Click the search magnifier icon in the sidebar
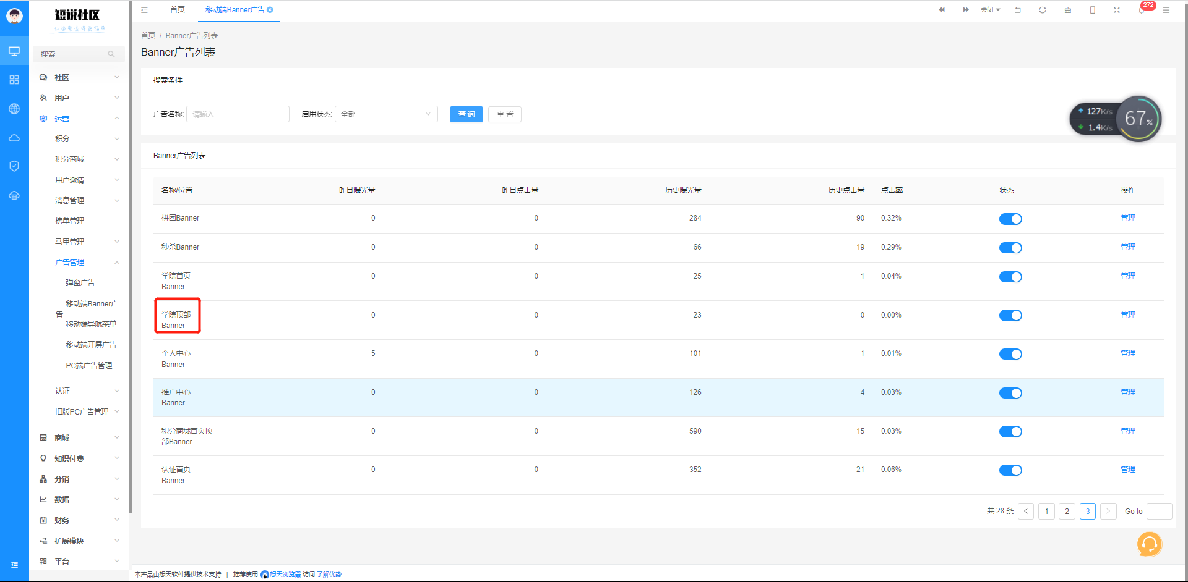 point(111,54)
